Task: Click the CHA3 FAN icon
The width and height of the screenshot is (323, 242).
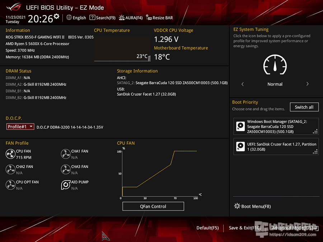Action: pos(66,169)
